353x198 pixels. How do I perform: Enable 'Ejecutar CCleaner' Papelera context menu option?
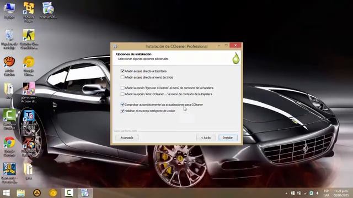point(122,88)
